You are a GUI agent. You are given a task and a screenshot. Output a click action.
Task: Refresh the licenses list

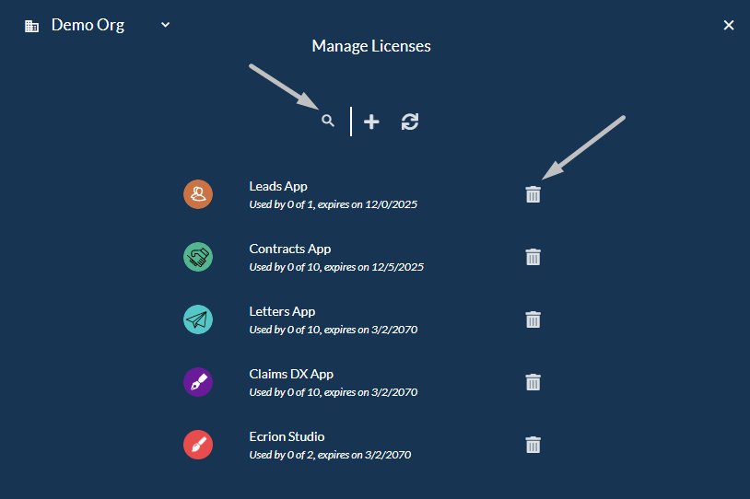click(x=410, y=122)
